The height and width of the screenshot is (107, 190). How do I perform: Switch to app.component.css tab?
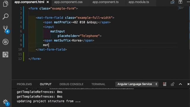68,2
